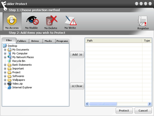Click the Add >> button
The image size is (154, 116).
[x=77, y=55]
